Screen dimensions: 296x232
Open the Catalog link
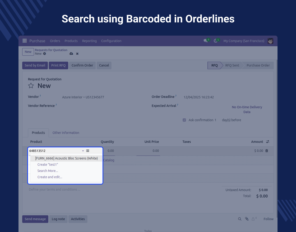click(109, 160)
